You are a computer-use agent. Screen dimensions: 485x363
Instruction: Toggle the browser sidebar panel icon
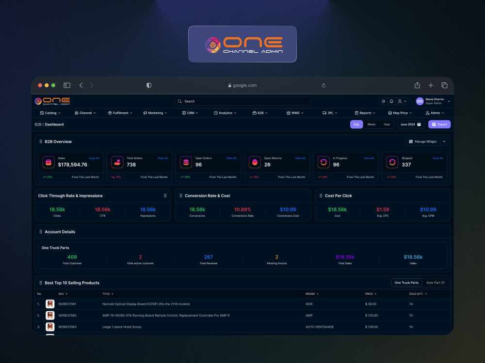pyautogui.click(x=67, y=85)
